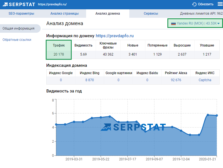Screen dimensions: 223x168
Task: Click Google картинки value 0
Action: tap(119, 80)
